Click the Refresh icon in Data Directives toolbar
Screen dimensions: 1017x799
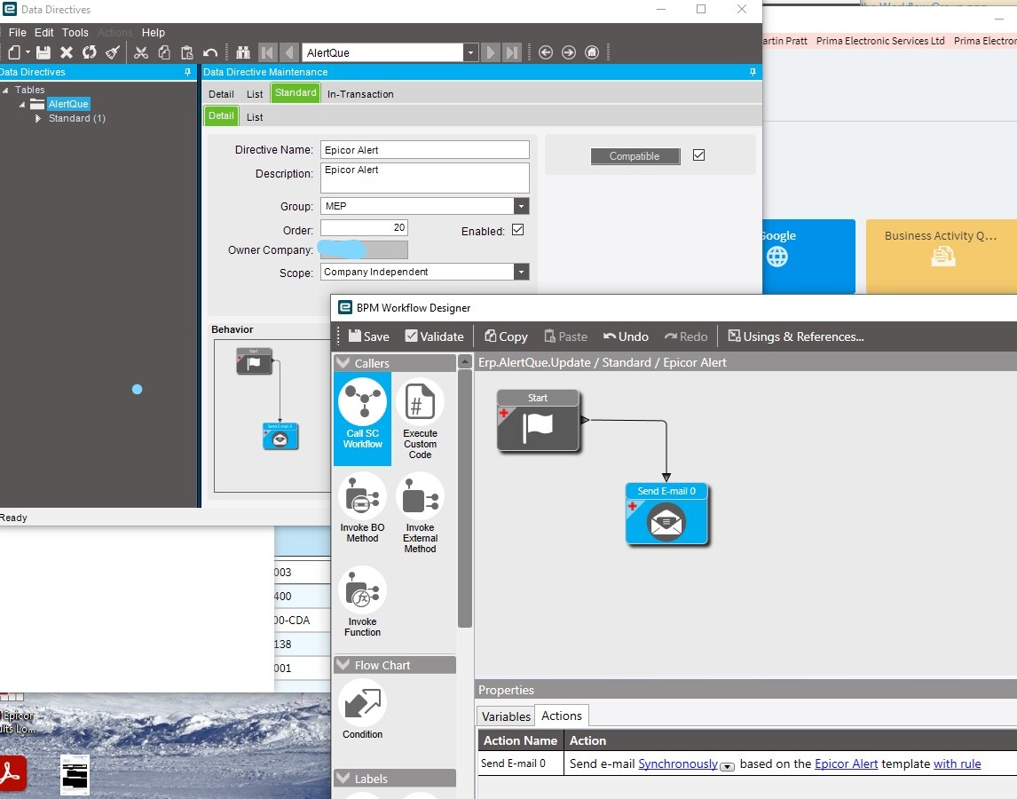click(90, 52)
